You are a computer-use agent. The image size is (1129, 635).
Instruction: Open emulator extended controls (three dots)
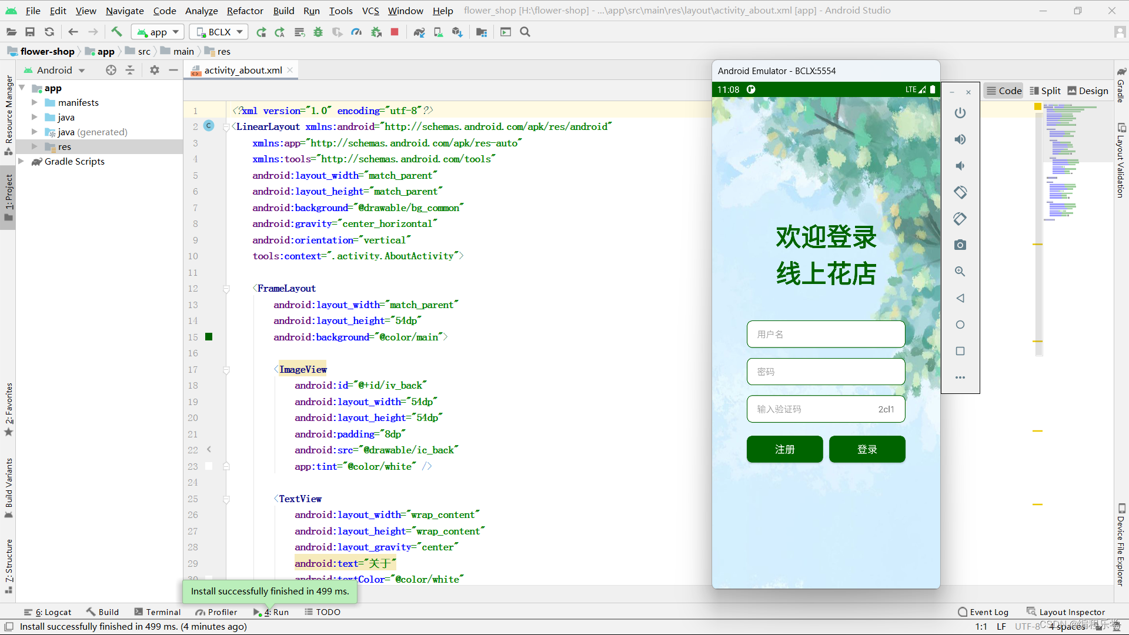point(960,377)
